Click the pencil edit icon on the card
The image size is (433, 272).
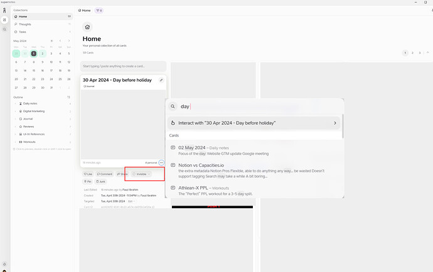[161, 80]
